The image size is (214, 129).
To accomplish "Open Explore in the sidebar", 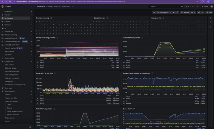I will click(7, 21).
